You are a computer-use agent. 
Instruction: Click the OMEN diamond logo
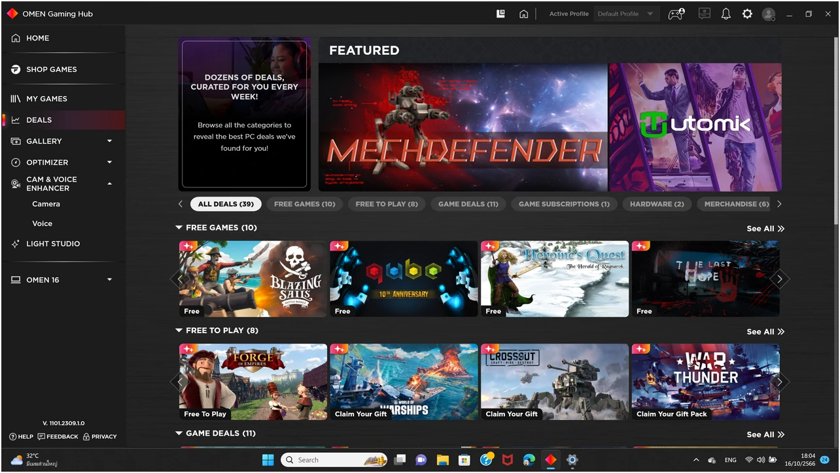coord(12,13)
